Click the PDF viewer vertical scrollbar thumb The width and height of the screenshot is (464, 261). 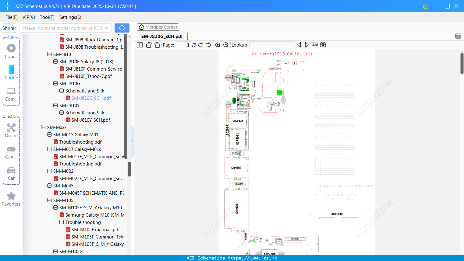[x=462, y=63]
